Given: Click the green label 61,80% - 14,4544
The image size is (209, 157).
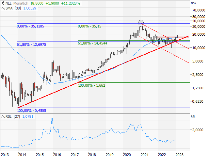Looking at the screenshot, I should click(x=92, y=43).
